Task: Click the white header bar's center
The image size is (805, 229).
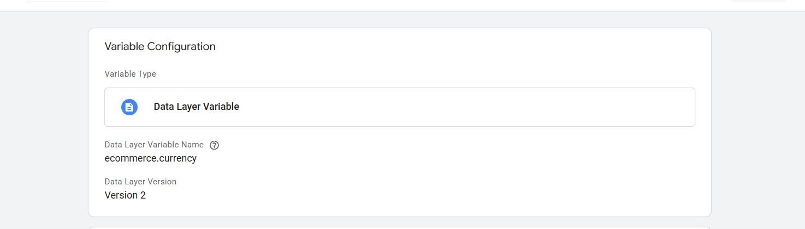Action: [402, 5]
